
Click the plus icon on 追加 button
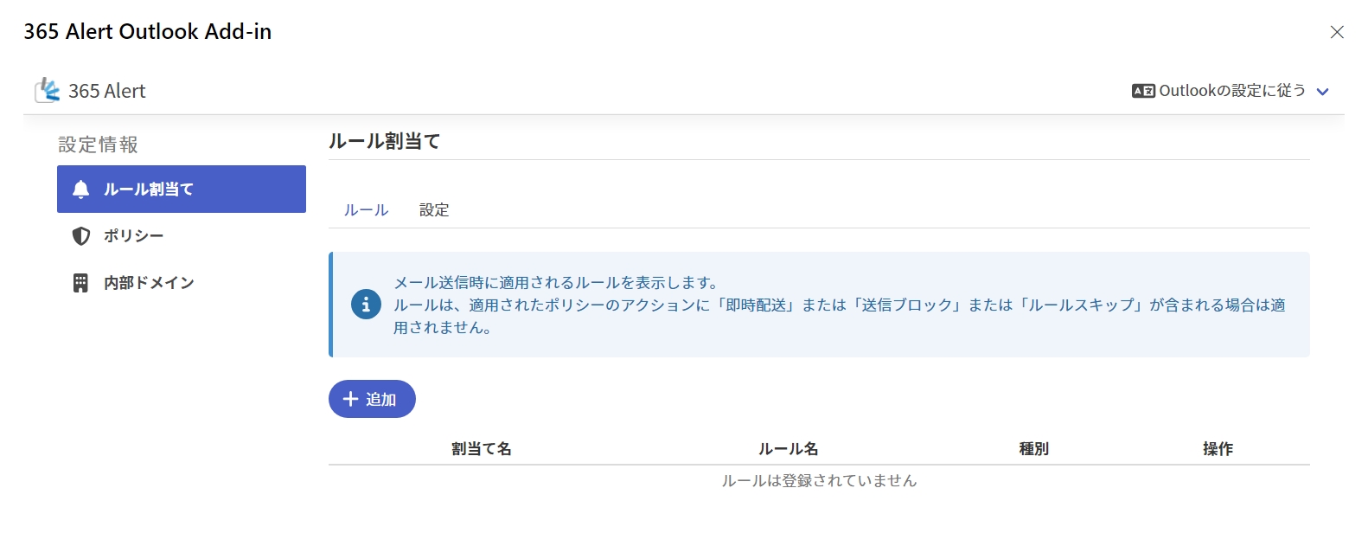350,399
